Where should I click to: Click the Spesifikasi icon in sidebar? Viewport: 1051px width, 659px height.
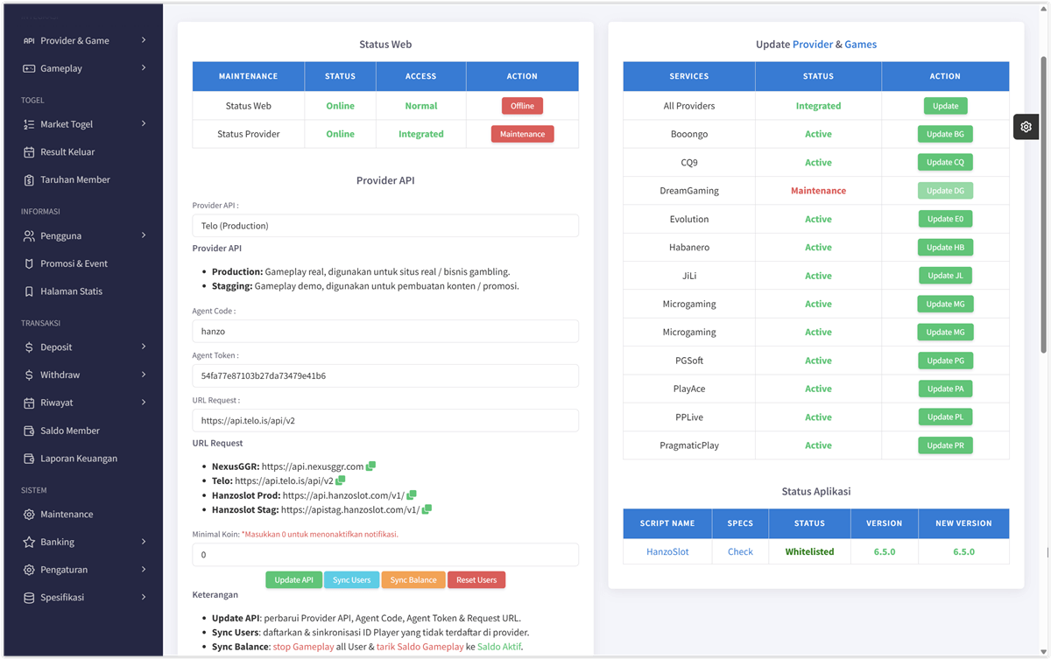29,597
